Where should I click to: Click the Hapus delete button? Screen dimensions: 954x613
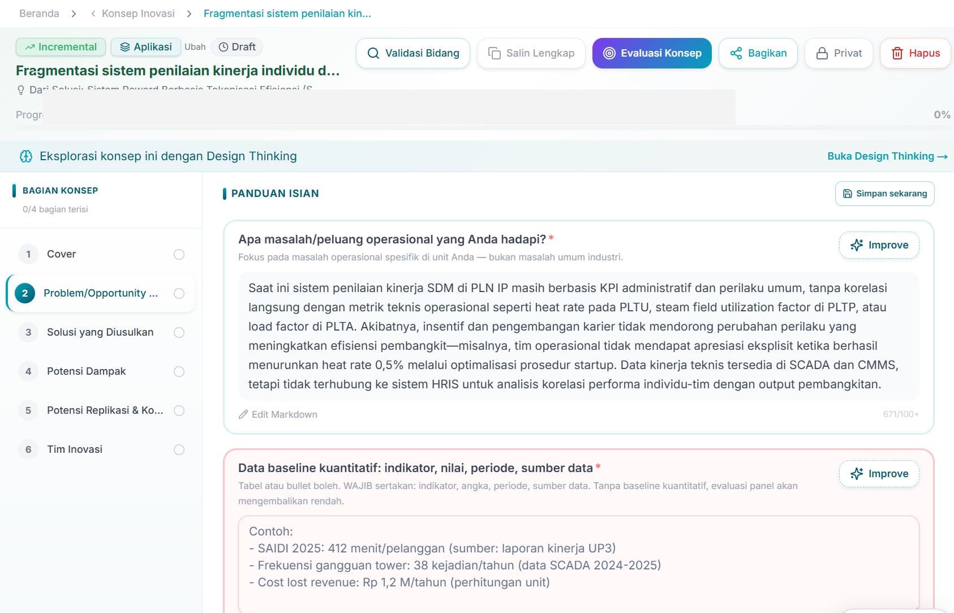point(916,53)
